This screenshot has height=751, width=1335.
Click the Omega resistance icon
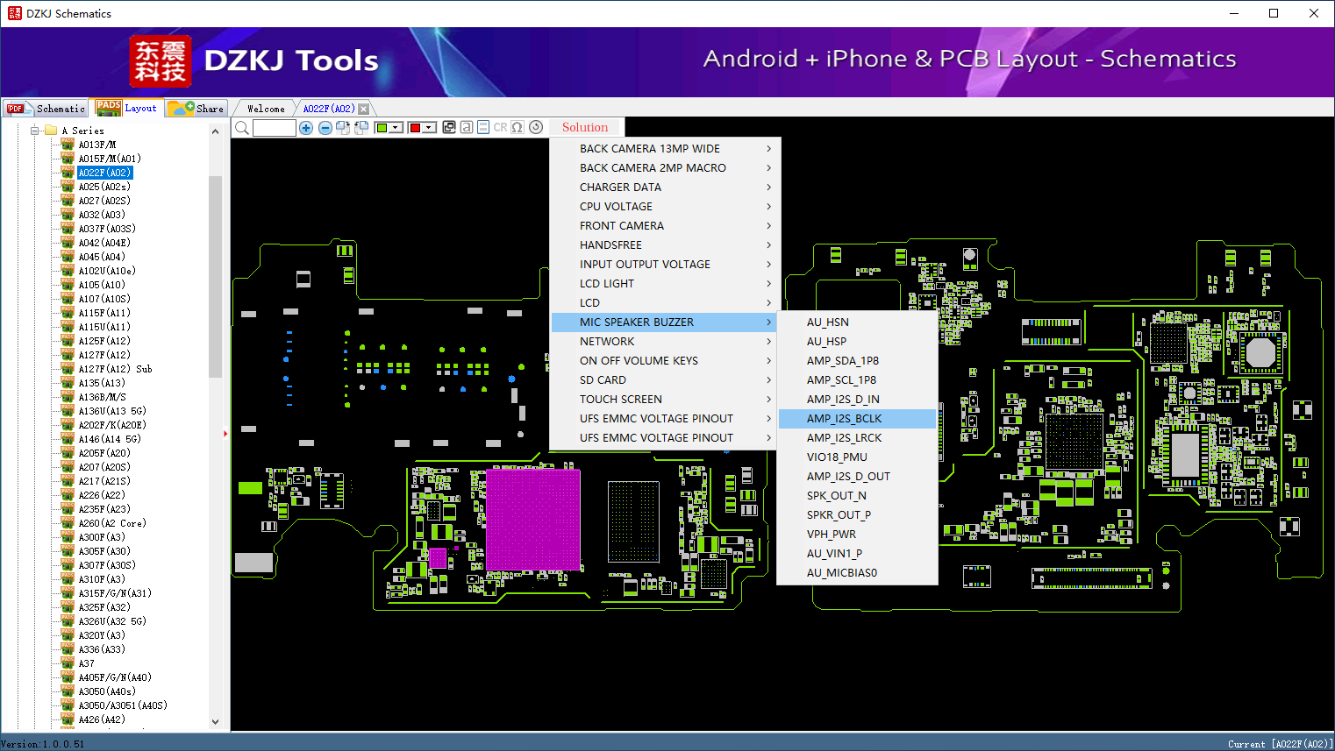tap(518, 127)
